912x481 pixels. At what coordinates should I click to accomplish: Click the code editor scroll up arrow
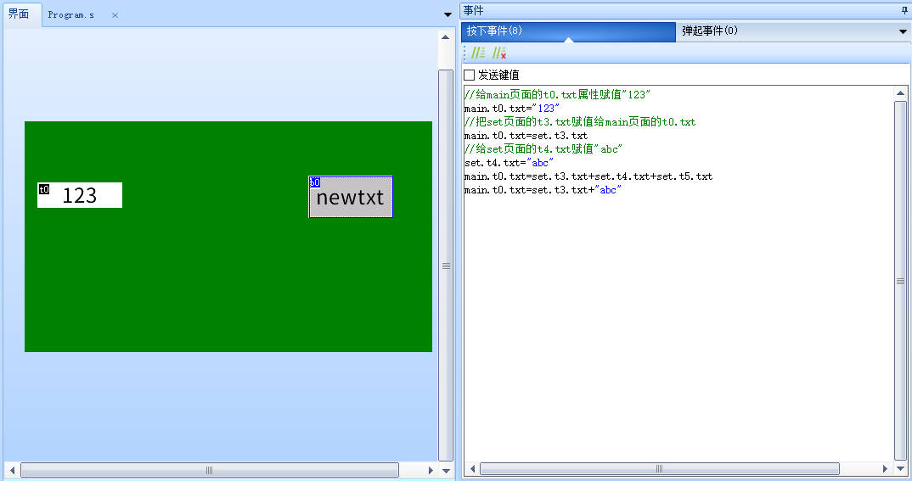click(x=900, y=93)
